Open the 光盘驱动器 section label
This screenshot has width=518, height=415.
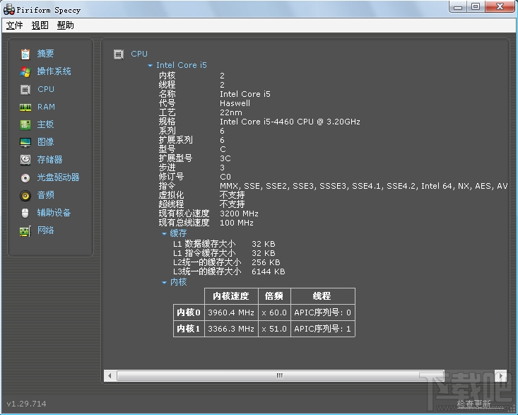(58, 177)
